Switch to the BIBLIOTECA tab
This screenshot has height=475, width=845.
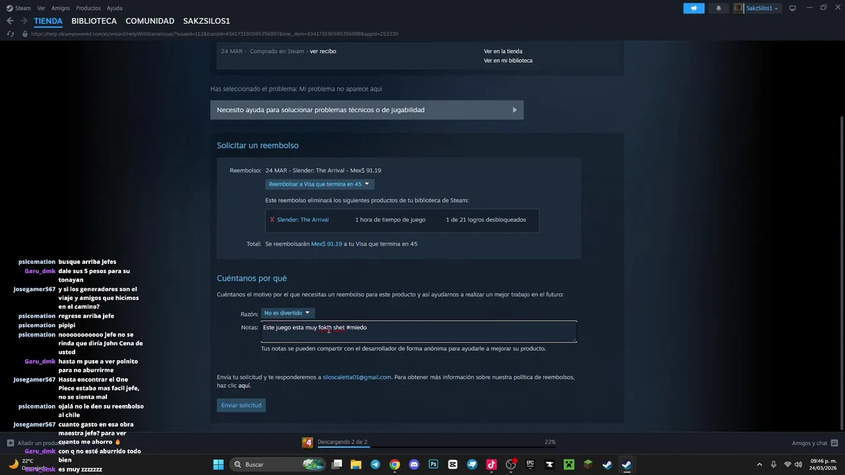(x=94, y=21)
